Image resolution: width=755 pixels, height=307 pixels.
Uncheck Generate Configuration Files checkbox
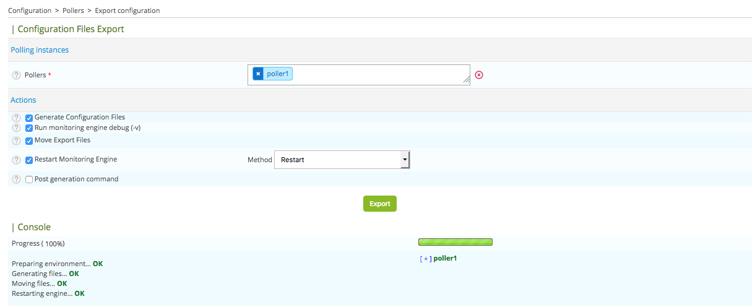pos(29,118)
